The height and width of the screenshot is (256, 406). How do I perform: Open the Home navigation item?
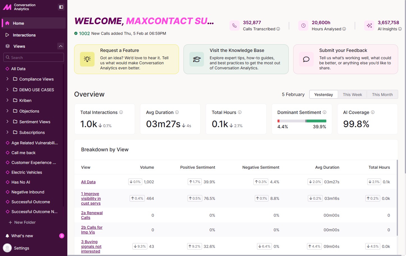34,23
